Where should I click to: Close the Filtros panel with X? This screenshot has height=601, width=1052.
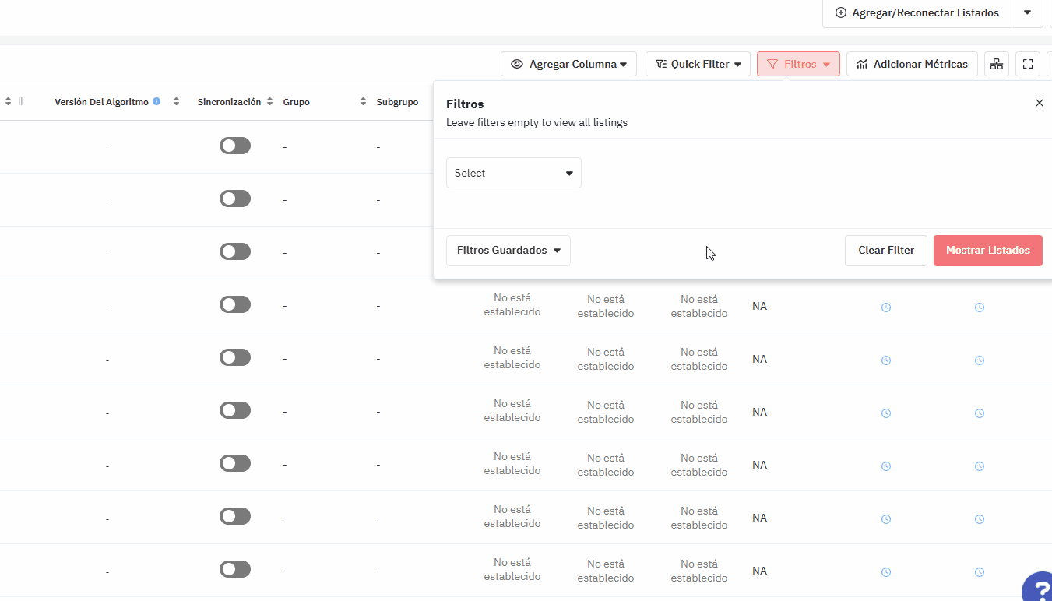(1039, 103)
